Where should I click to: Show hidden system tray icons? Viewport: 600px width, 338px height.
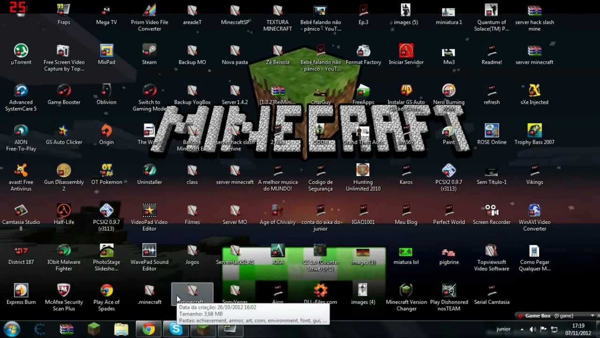point(522,330)
